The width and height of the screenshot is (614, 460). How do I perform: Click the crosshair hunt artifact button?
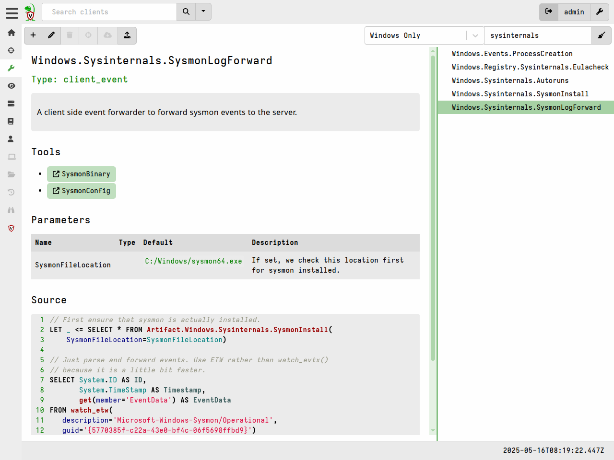coord(88,35)
